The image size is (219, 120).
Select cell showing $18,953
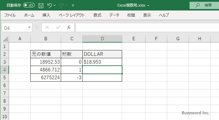(x=102, y=62)
